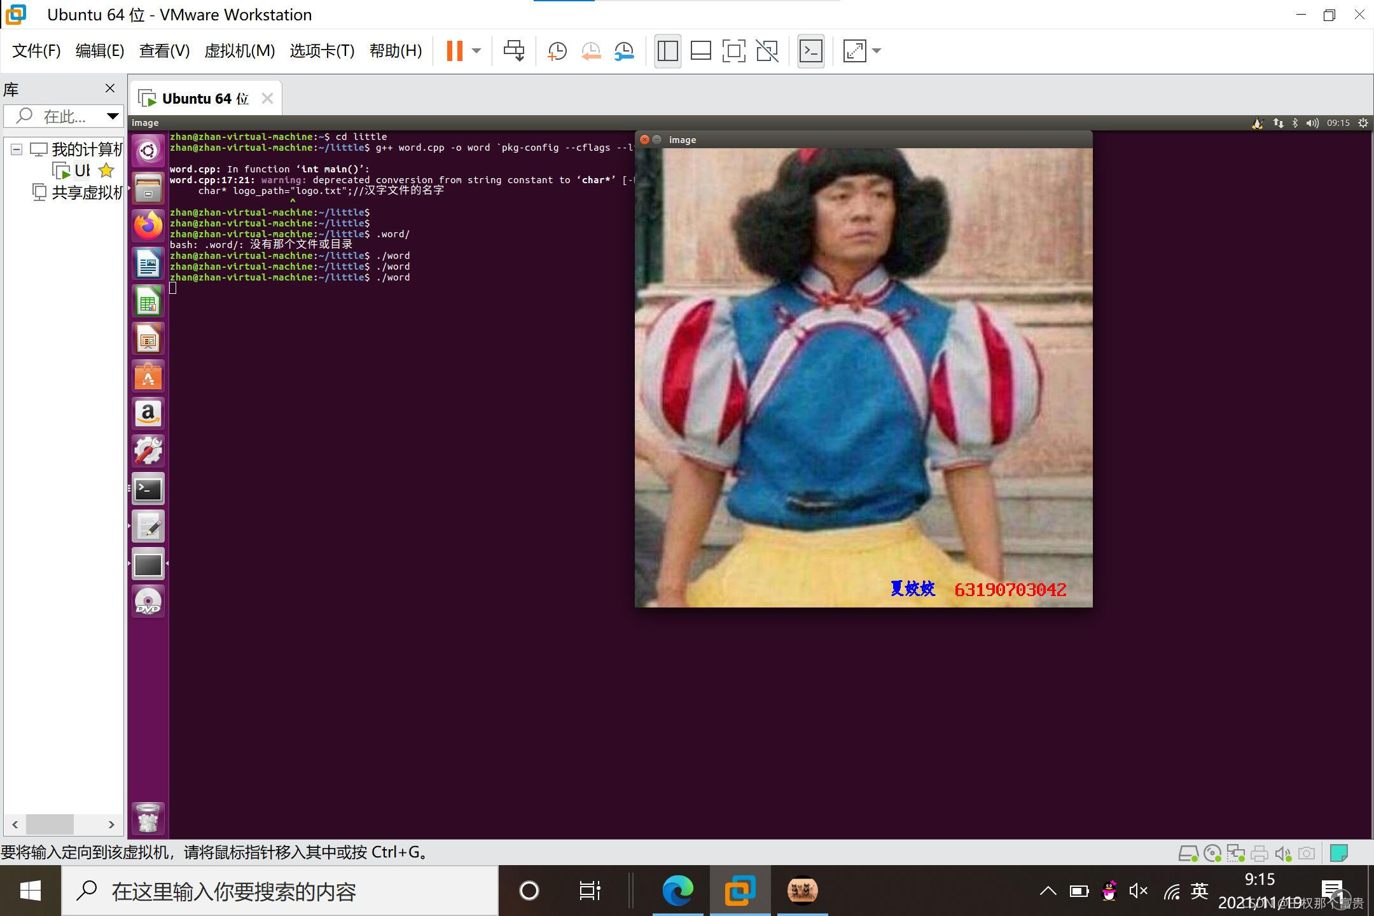
Task: Switch to the Terminal launcher icon
Action: coord(148,489)
